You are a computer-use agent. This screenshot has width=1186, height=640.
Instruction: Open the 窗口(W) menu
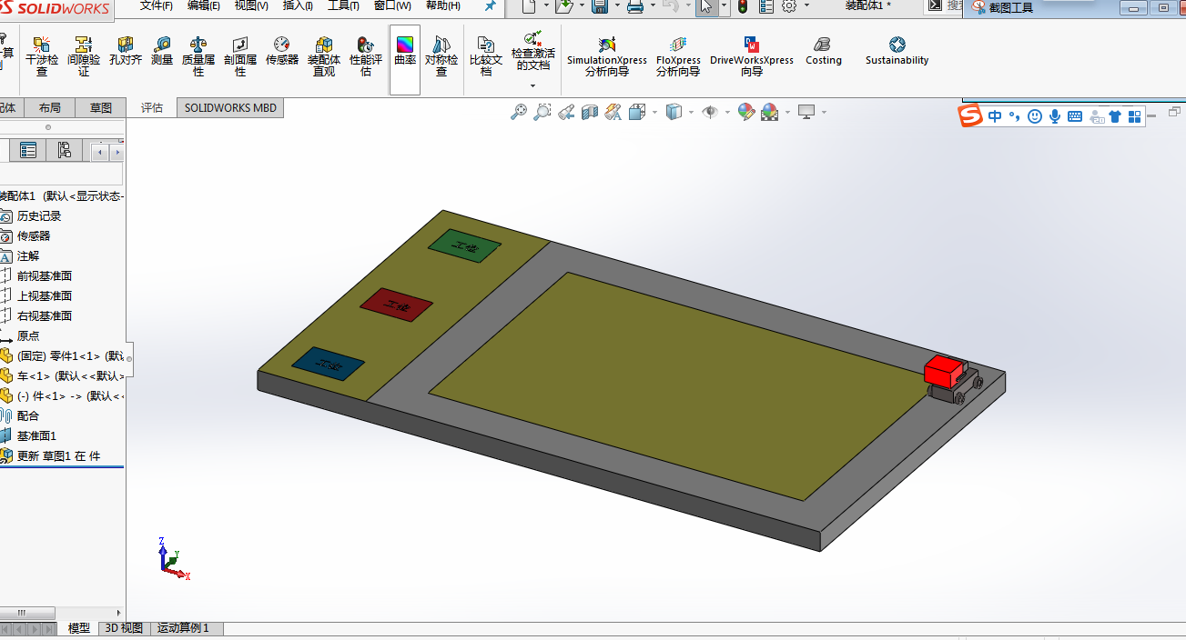[x=392, y=5]
